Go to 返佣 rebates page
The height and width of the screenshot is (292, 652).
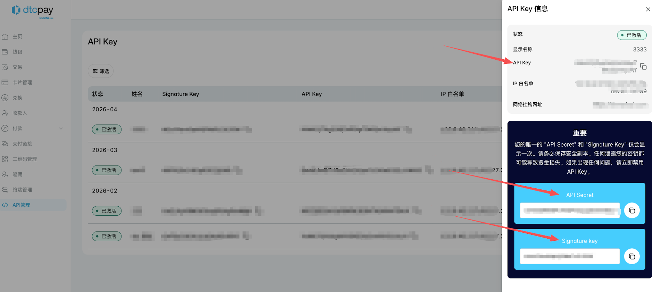point(17,174)
